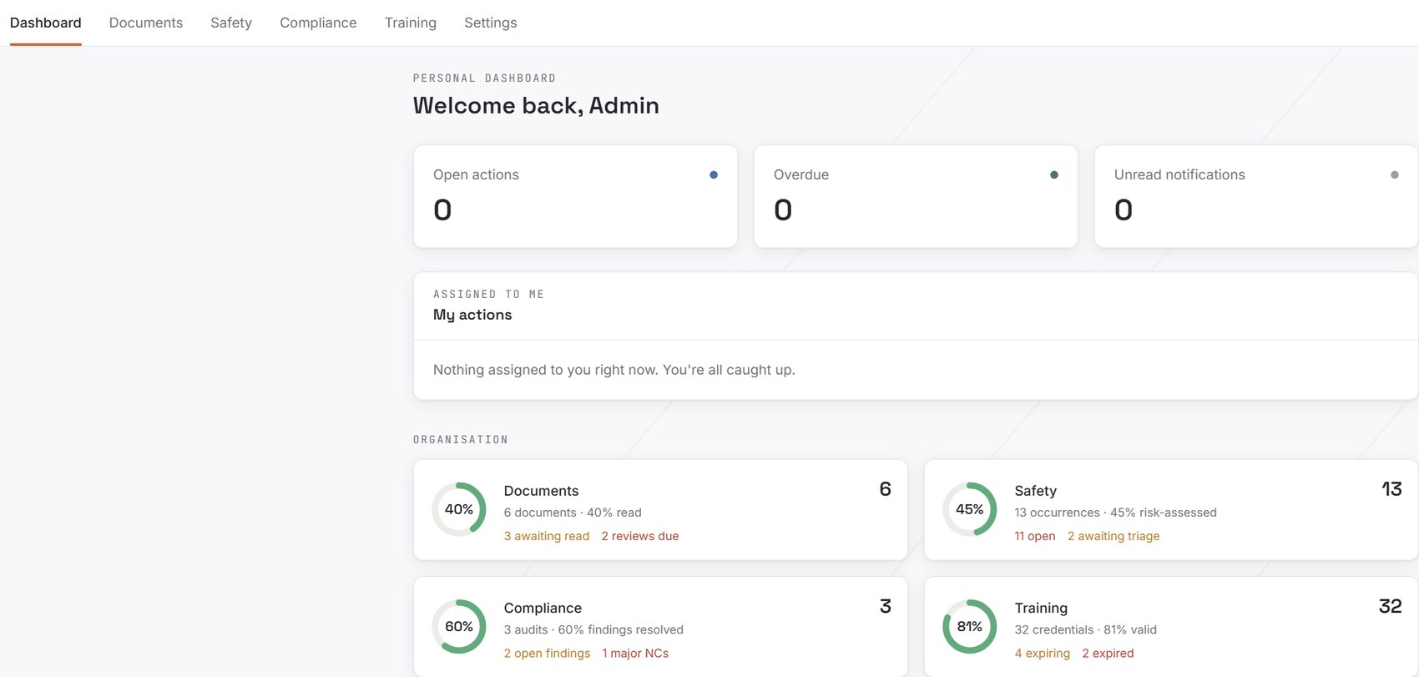Open the Settings tab

coord(491,23)
